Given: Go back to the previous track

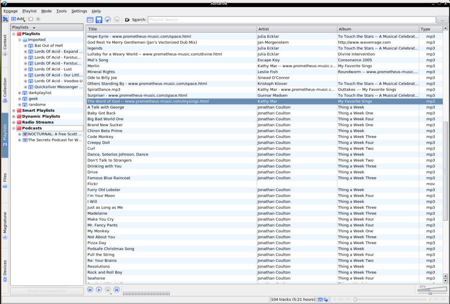Looking at the screenshot, I should pyautogui.click(x=90, y=290).
